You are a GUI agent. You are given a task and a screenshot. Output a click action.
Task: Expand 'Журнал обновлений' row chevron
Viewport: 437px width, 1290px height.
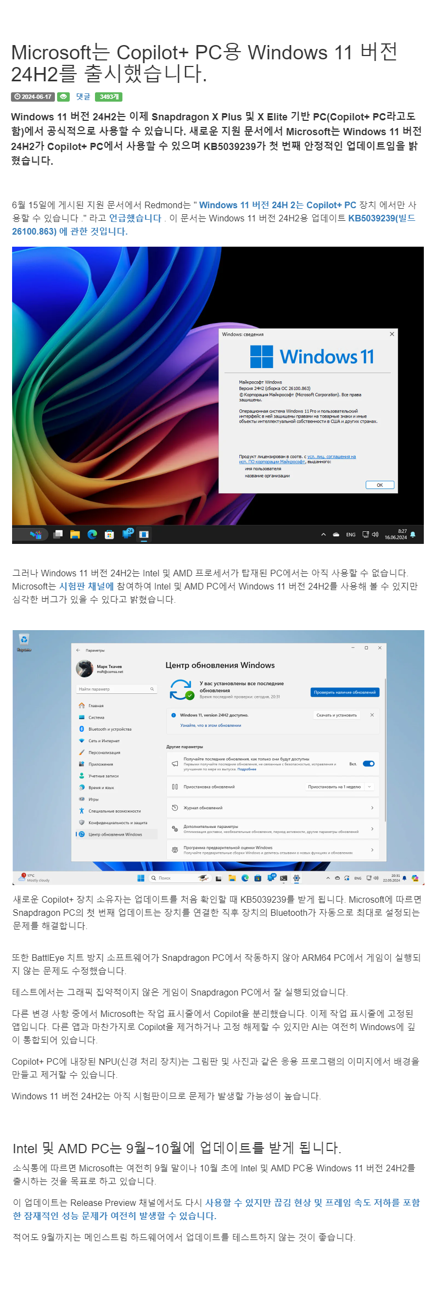pos(372,808)
